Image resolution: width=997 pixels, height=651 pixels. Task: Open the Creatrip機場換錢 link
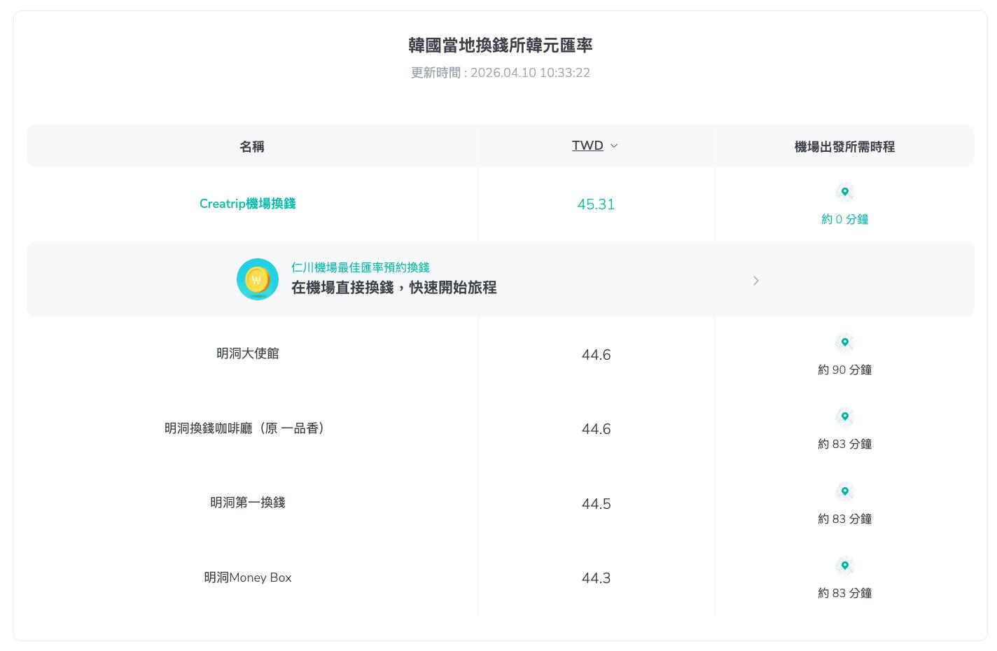tap(247, 204)
